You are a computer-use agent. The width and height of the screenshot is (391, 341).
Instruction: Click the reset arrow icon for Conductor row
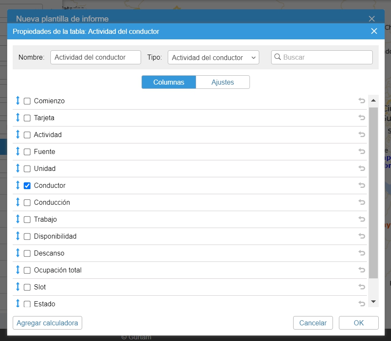pos(362,185)
